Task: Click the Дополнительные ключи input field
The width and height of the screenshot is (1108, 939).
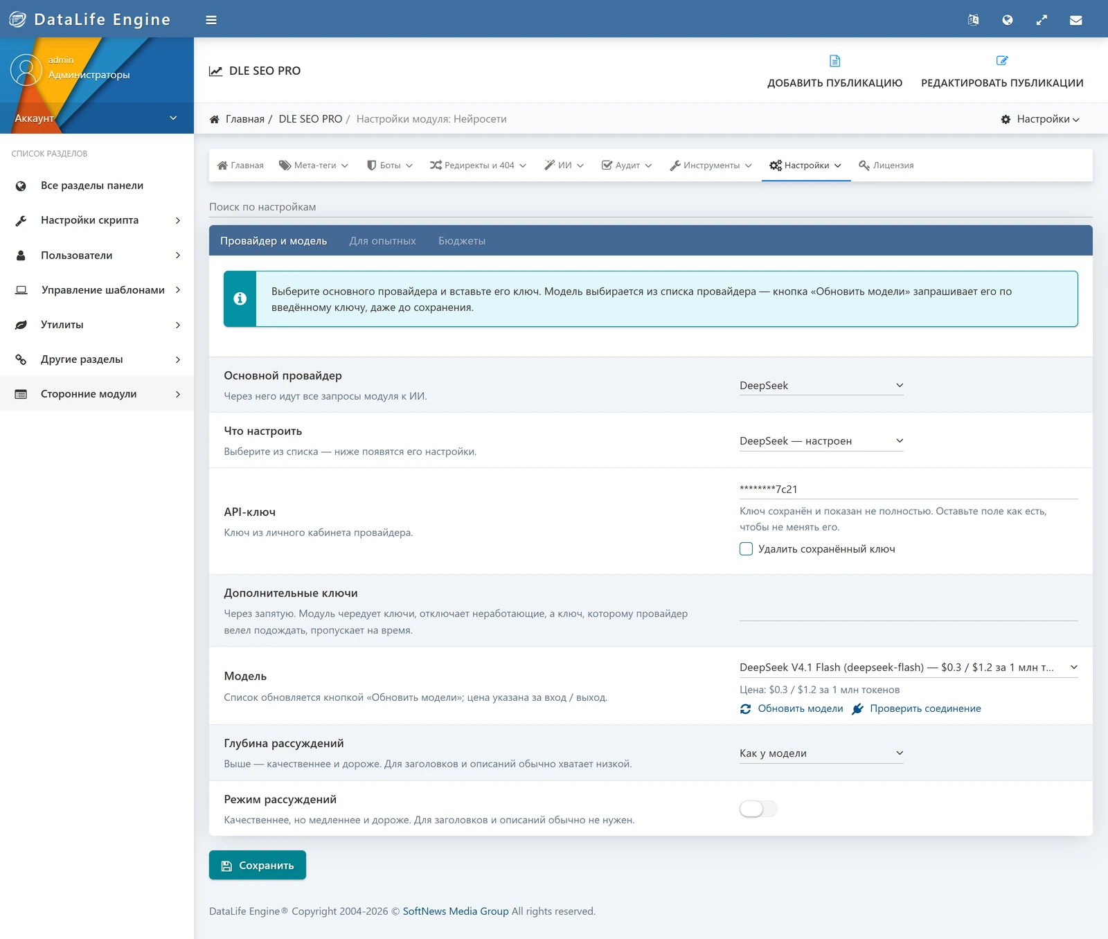Action: click(x=909, y=611)
